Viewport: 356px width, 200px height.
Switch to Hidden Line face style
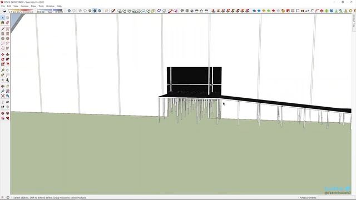[85, 11]
